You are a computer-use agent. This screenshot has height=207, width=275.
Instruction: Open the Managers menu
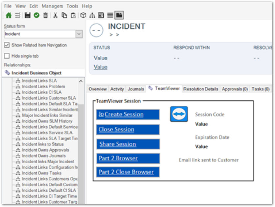52,6
